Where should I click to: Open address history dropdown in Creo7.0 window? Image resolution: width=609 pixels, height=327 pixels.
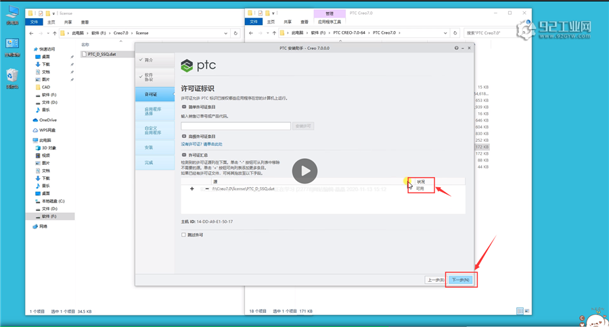coord(445,33)
